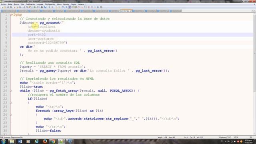Open the Buscar menu
Screen dimensions: 256x144
click(16, 4)
